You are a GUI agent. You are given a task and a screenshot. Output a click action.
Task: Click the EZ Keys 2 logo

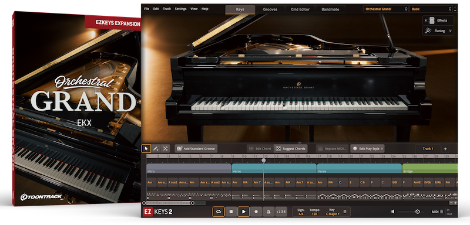pos(157,212)
